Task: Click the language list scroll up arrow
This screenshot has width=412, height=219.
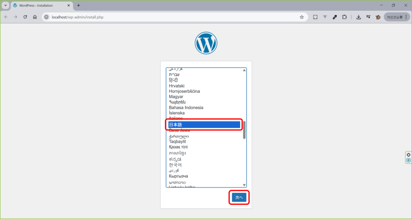Action: click(x=244, y=70)
